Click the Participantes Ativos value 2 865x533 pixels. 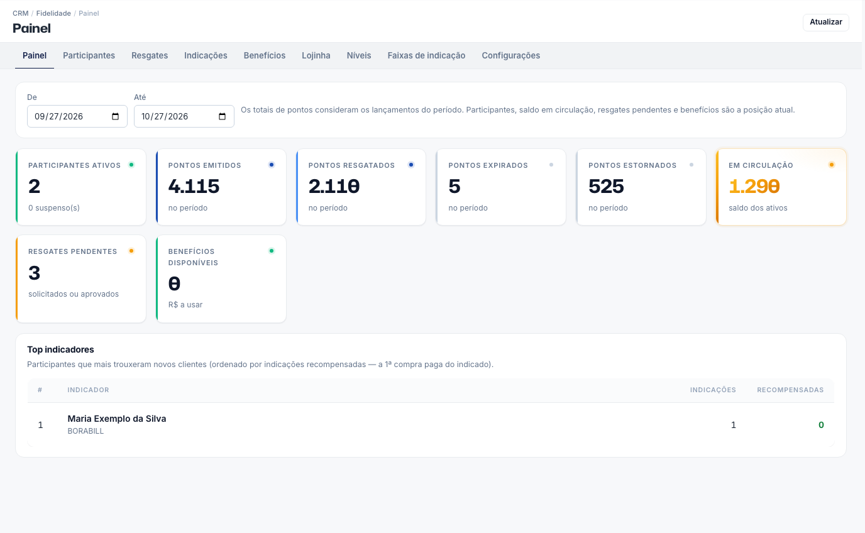pyautogui.click(x=34, y=187)
